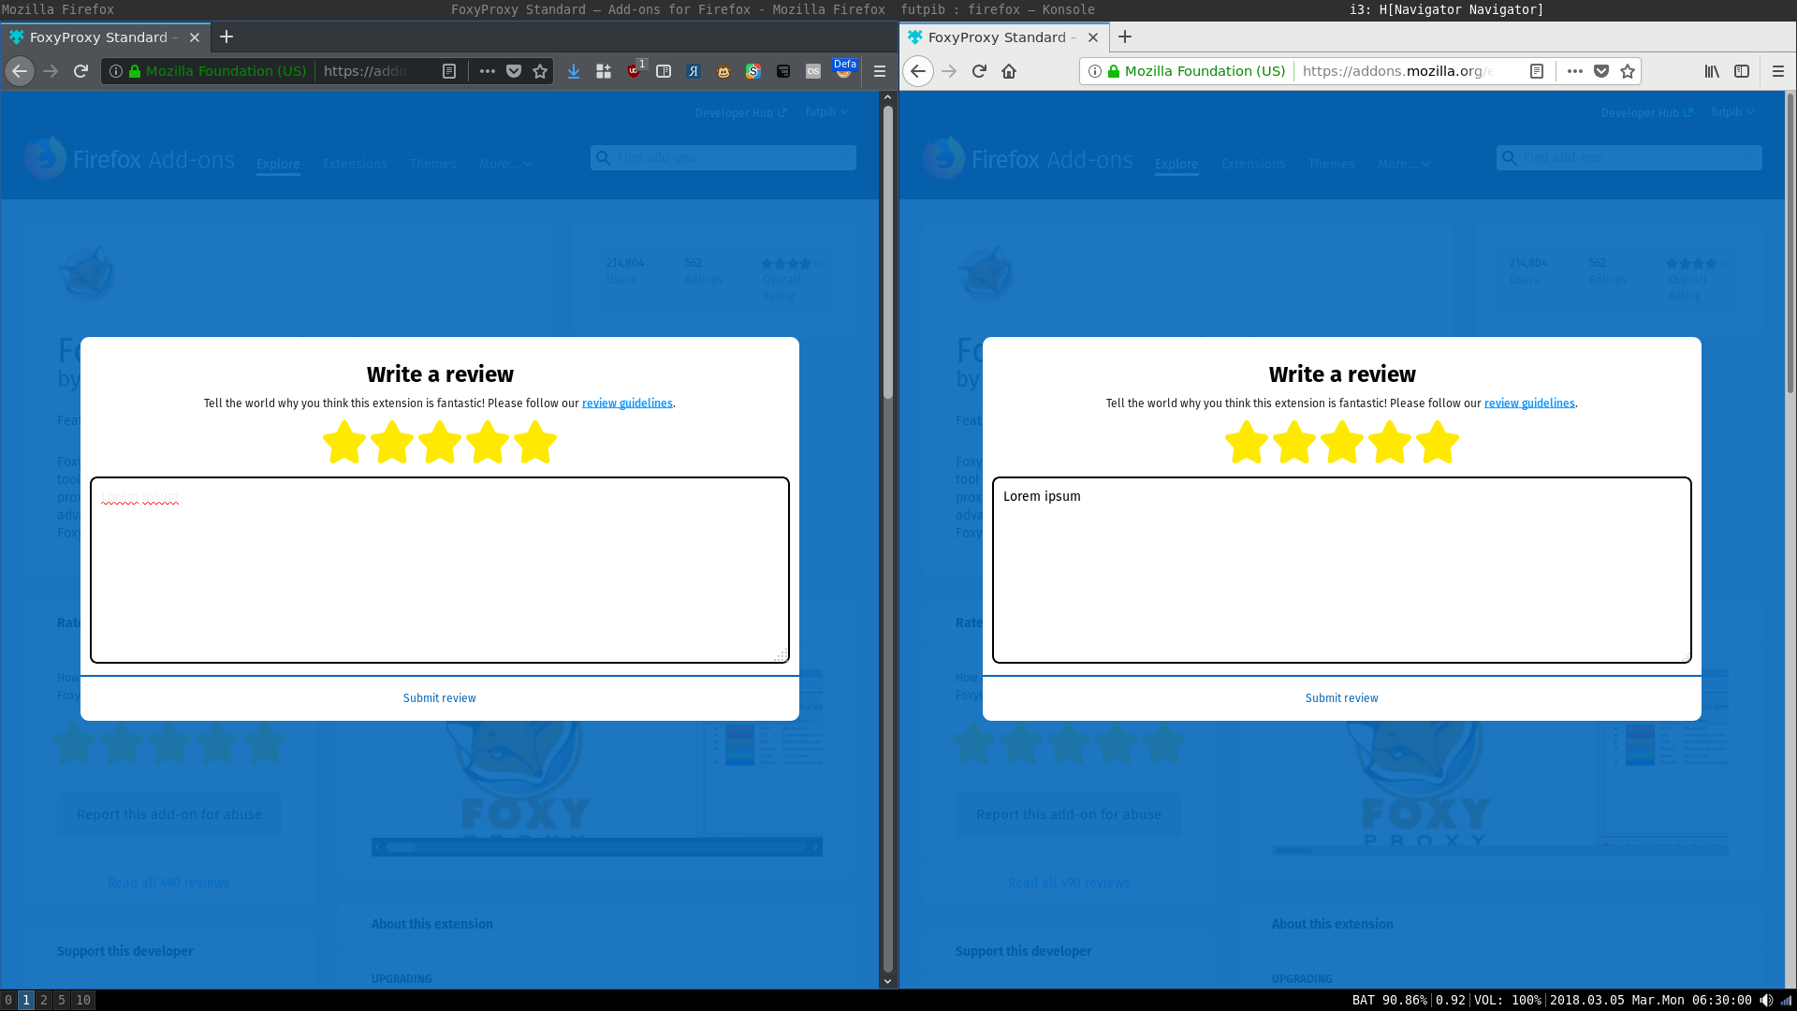
Task: Select the fourth star rating in right review dialog
Action: click(x=1390, y=442)
